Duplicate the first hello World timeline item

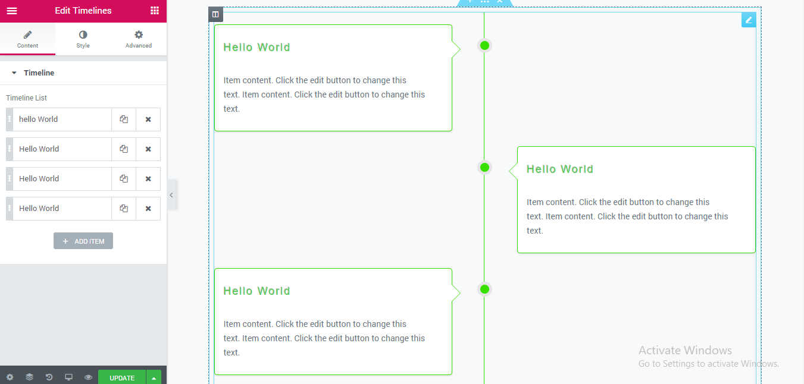pyautogui.click(x=123, y=119)
